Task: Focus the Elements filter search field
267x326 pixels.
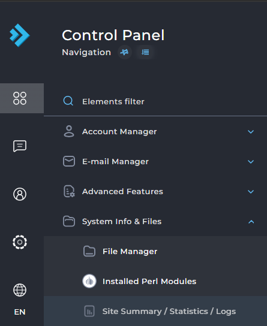Action: (x=155, y=101)
